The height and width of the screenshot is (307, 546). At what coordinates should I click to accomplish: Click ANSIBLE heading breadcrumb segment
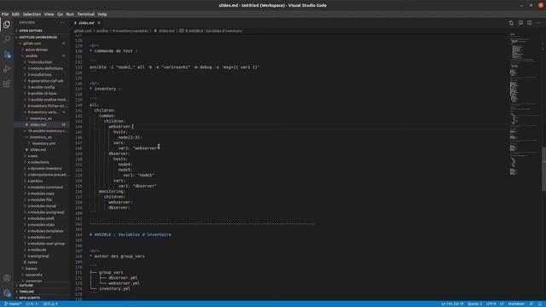[213, 31]
